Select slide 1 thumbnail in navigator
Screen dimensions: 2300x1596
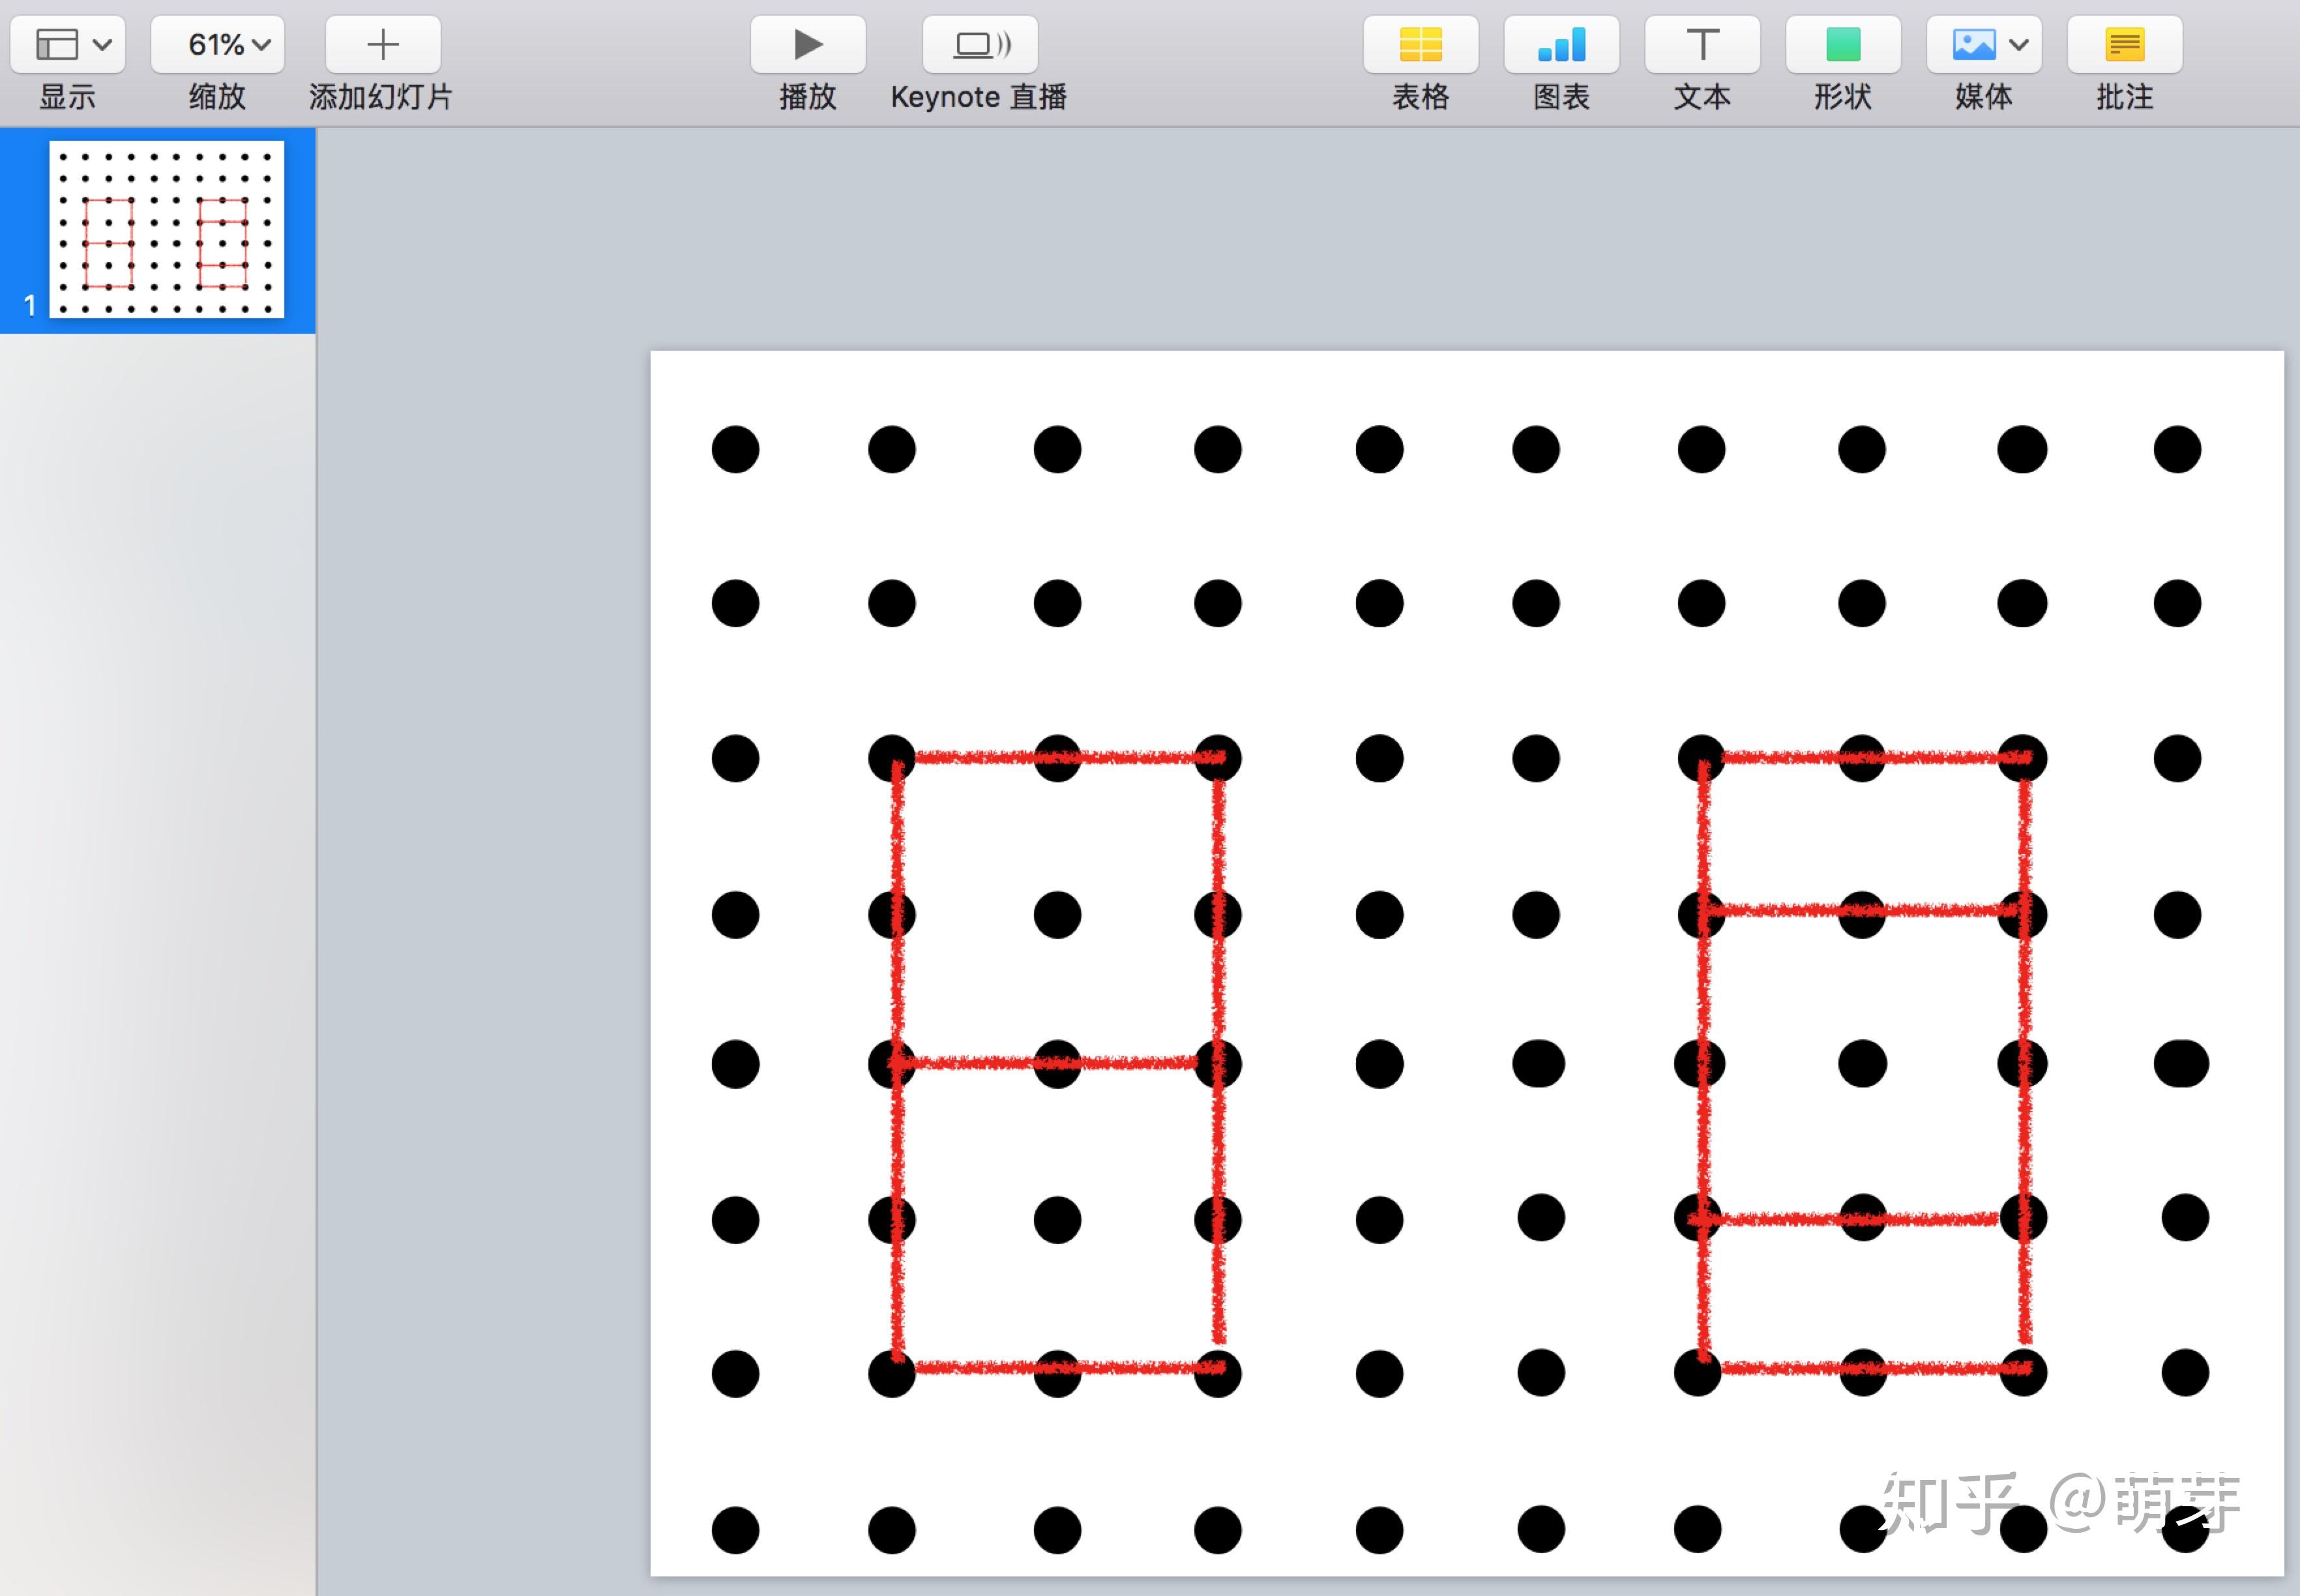point(166,229)
